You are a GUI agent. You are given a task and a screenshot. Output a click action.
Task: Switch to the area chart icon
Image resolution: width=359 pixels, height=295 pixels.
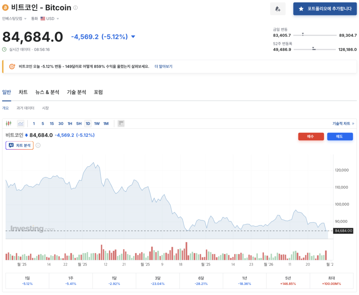click(21, 123)
